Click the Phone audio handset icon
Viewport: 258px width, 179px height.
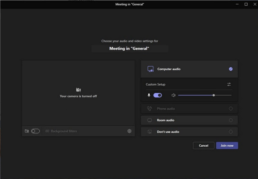tap(150, 108)
